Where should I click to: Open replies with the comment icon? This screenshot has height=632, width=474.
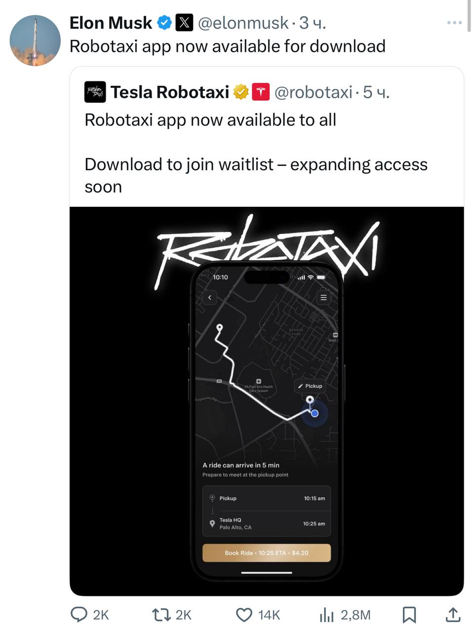[79, 615]
